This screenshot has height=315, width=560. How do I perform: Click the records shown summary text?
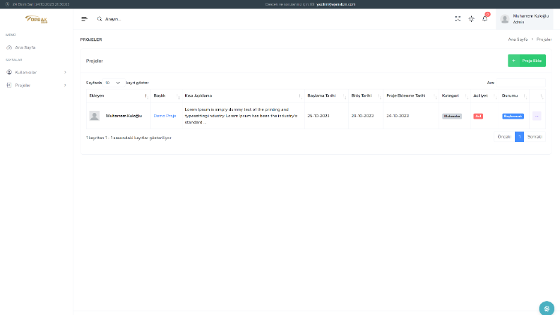click(x=129, y=138)
